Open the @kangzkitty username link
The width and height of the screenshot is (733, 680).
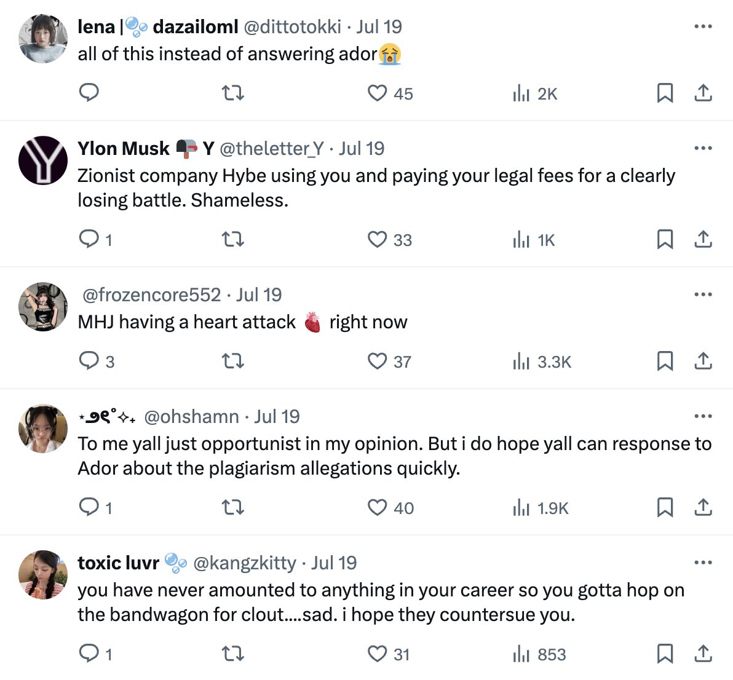[x=244, y=563]
